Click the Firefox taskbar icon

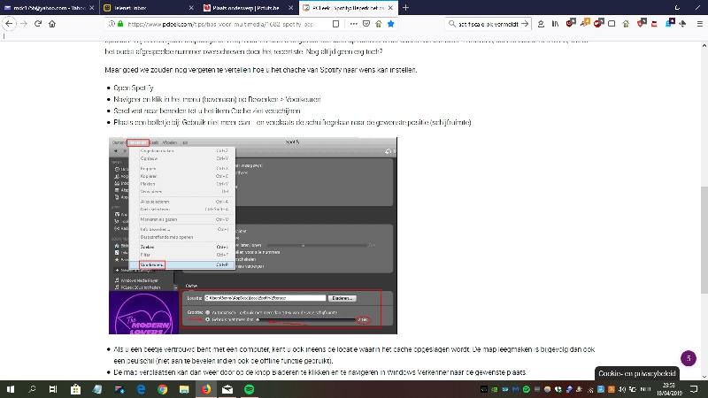[x=206, y=389]
